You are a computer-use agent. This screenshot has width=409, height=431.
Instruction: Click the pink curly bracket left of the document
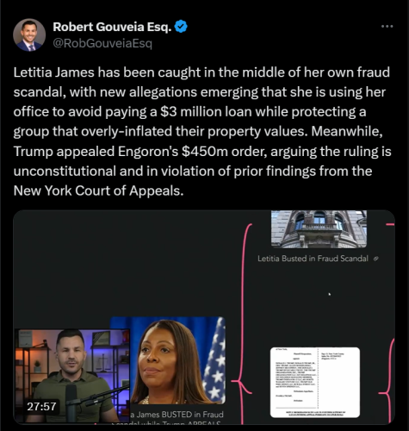pyautogui.click(x=243, y=323)
